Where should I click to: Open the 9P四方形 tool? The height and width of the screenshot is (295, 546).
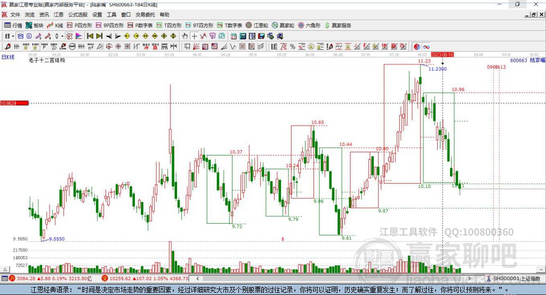pyautogui.click(x=110, y=26)
